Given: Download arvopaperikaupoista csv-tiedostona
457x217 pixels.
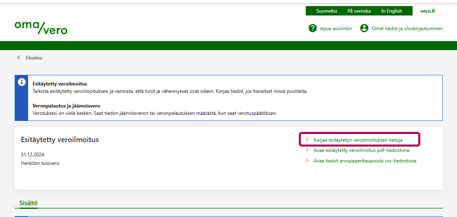Looking at the screenshot, I should point(365,161).
